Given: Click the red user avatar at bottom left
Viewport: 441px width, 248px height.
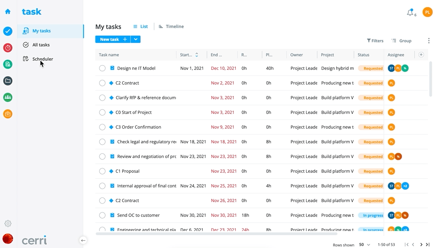Looking at the screenshot, I should pos(8,239).
